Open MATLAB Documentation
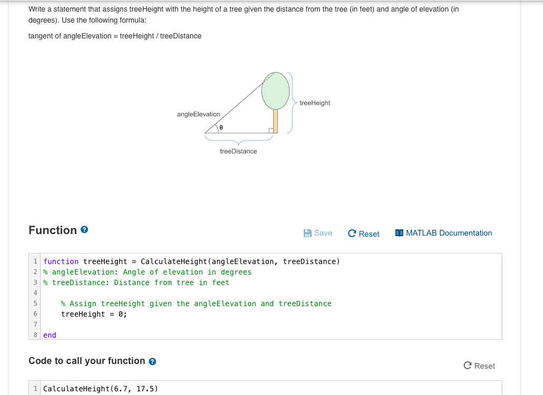 (x=449, y=233)
